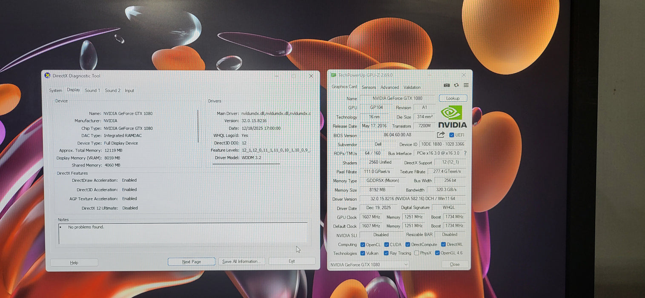Take a GPU-Z screenshot with camera icon
The height and width of the screenshot is (298, 645).
447,86
